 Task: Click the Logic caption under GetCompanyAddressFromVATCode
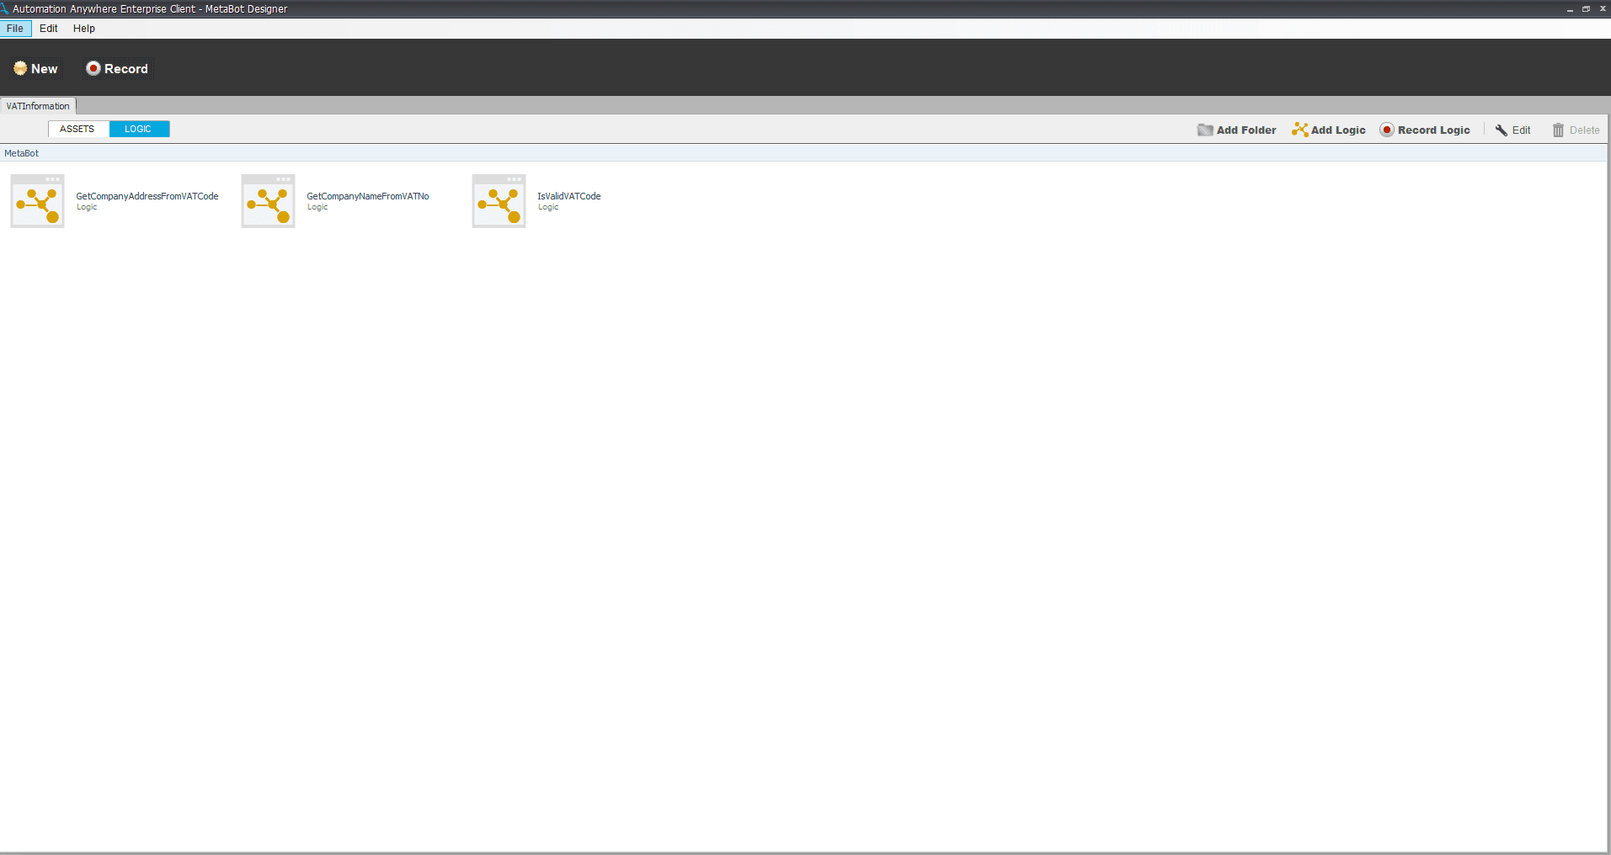coord(87,207)
